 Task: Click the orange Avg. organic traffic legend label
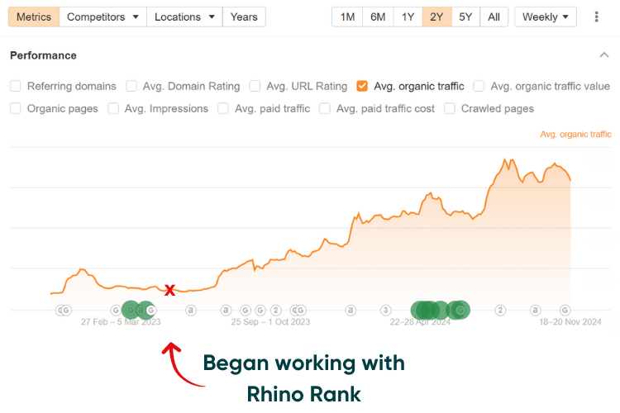click(x=575, y=135)
